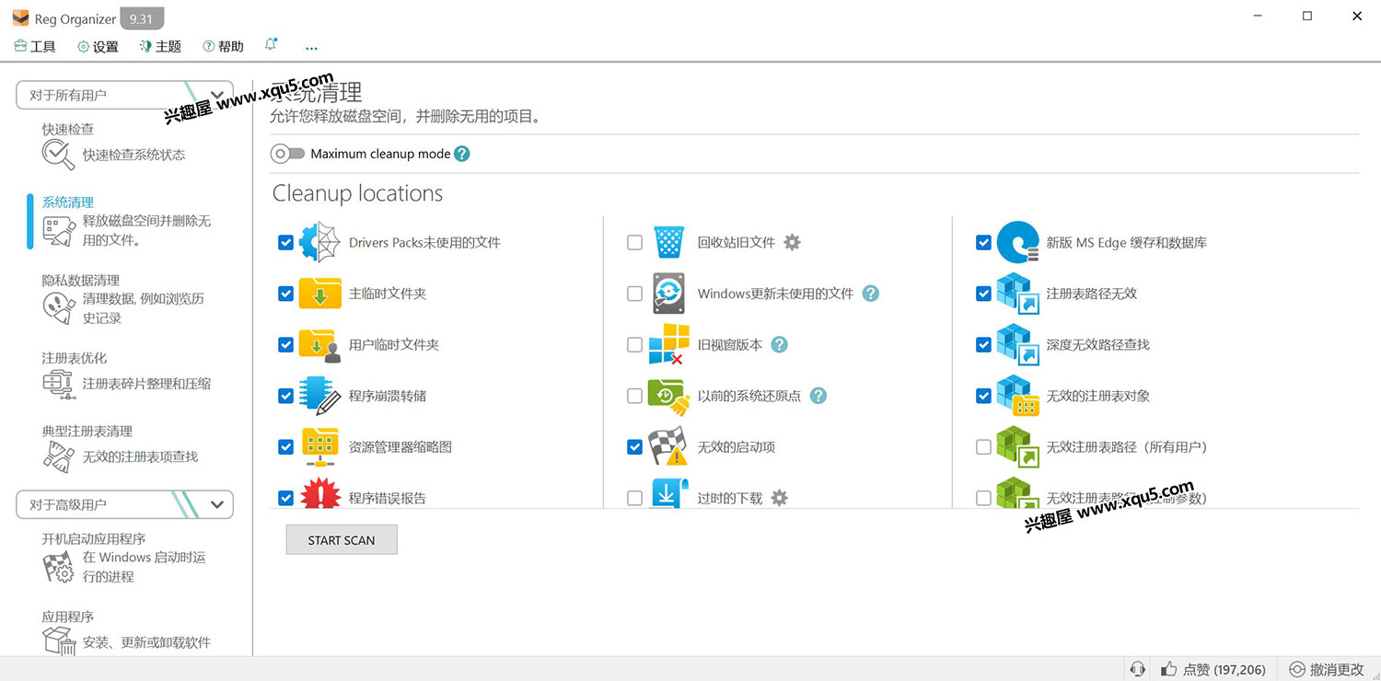This screenshot has width=1381, height=681.
Task: Click the help icon next to 以前的系统还原点
Action: tap(818, 396)
